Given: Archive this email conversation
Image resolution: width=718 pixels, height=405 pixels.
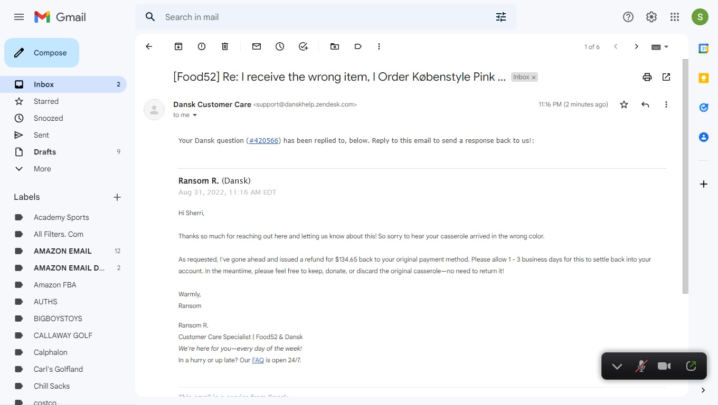Looking at the screenshot, I should click(x=178, y=46).
